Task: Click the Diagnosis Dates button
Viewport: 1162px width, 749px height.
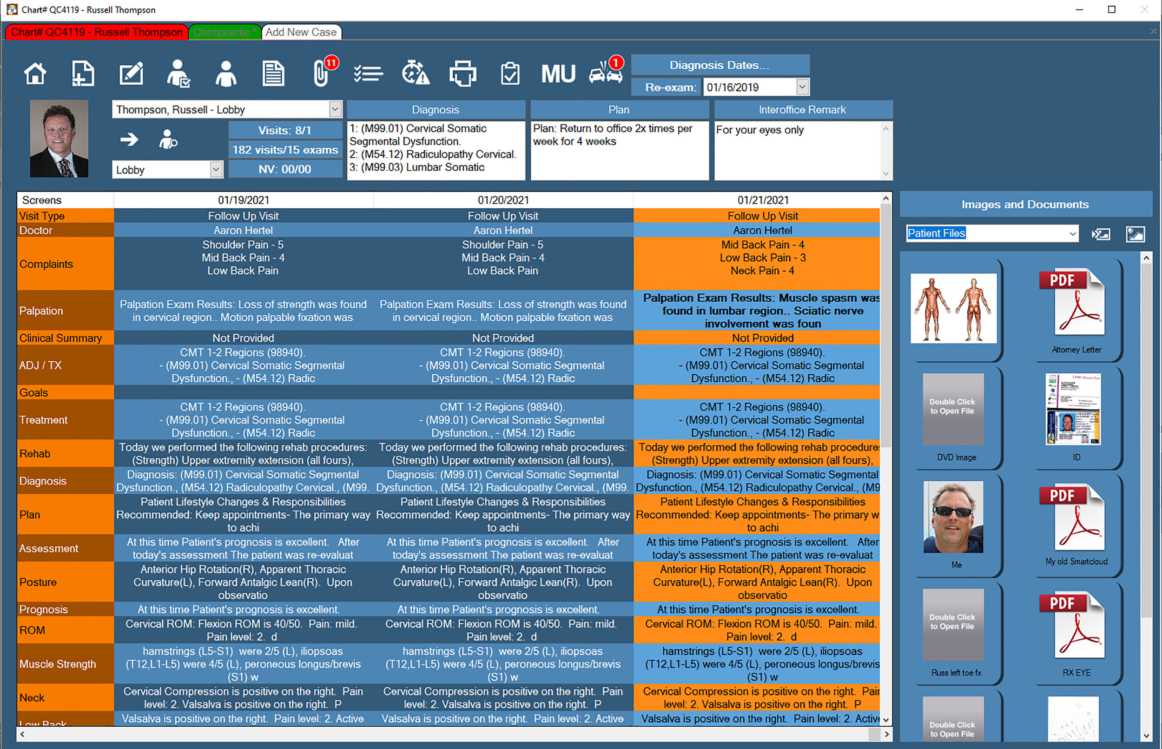Action: [x=720, y=65]
